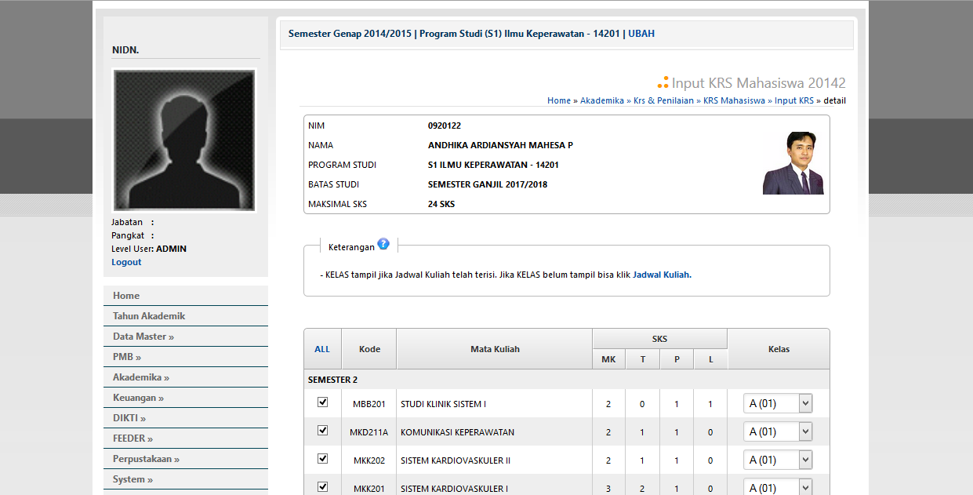Open Tahun Akademik in the sidebar
973x495 pixels.
pyautogui.click(x=186, y=316)
